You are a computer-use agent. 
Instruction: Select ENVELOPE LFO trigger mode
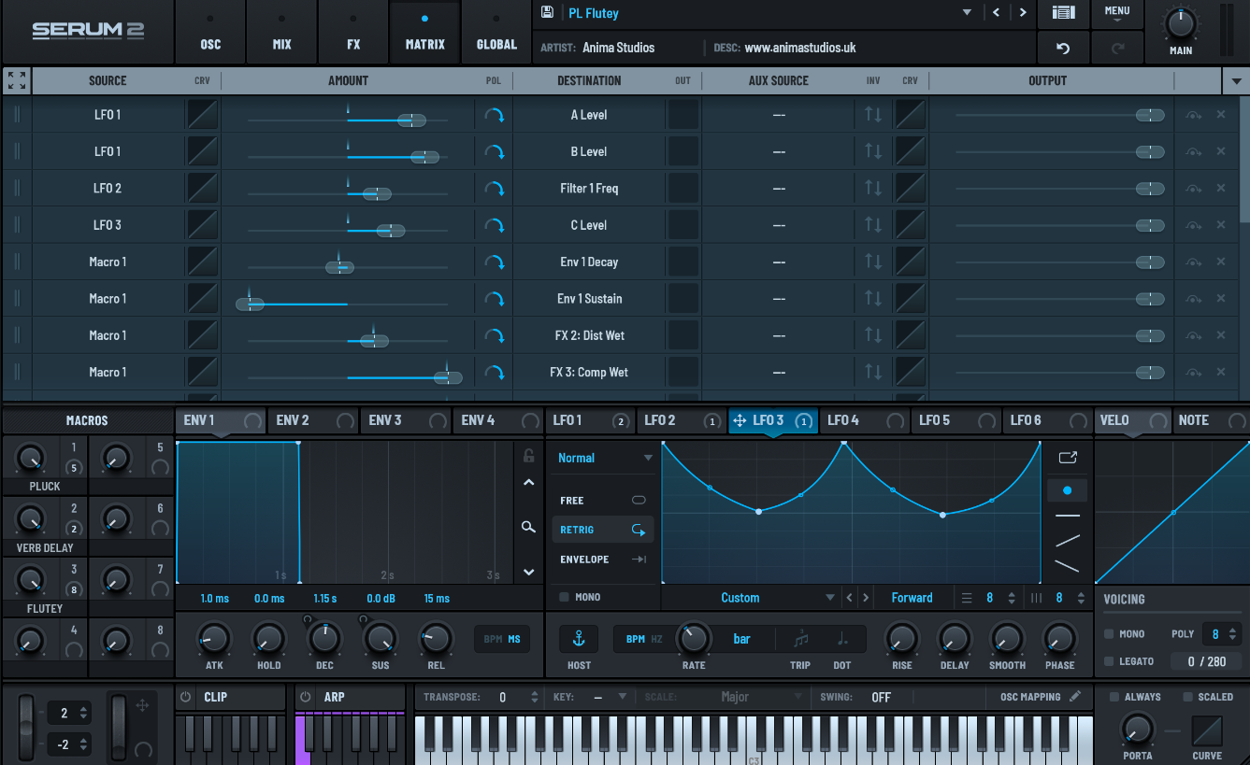click(603, 560)
